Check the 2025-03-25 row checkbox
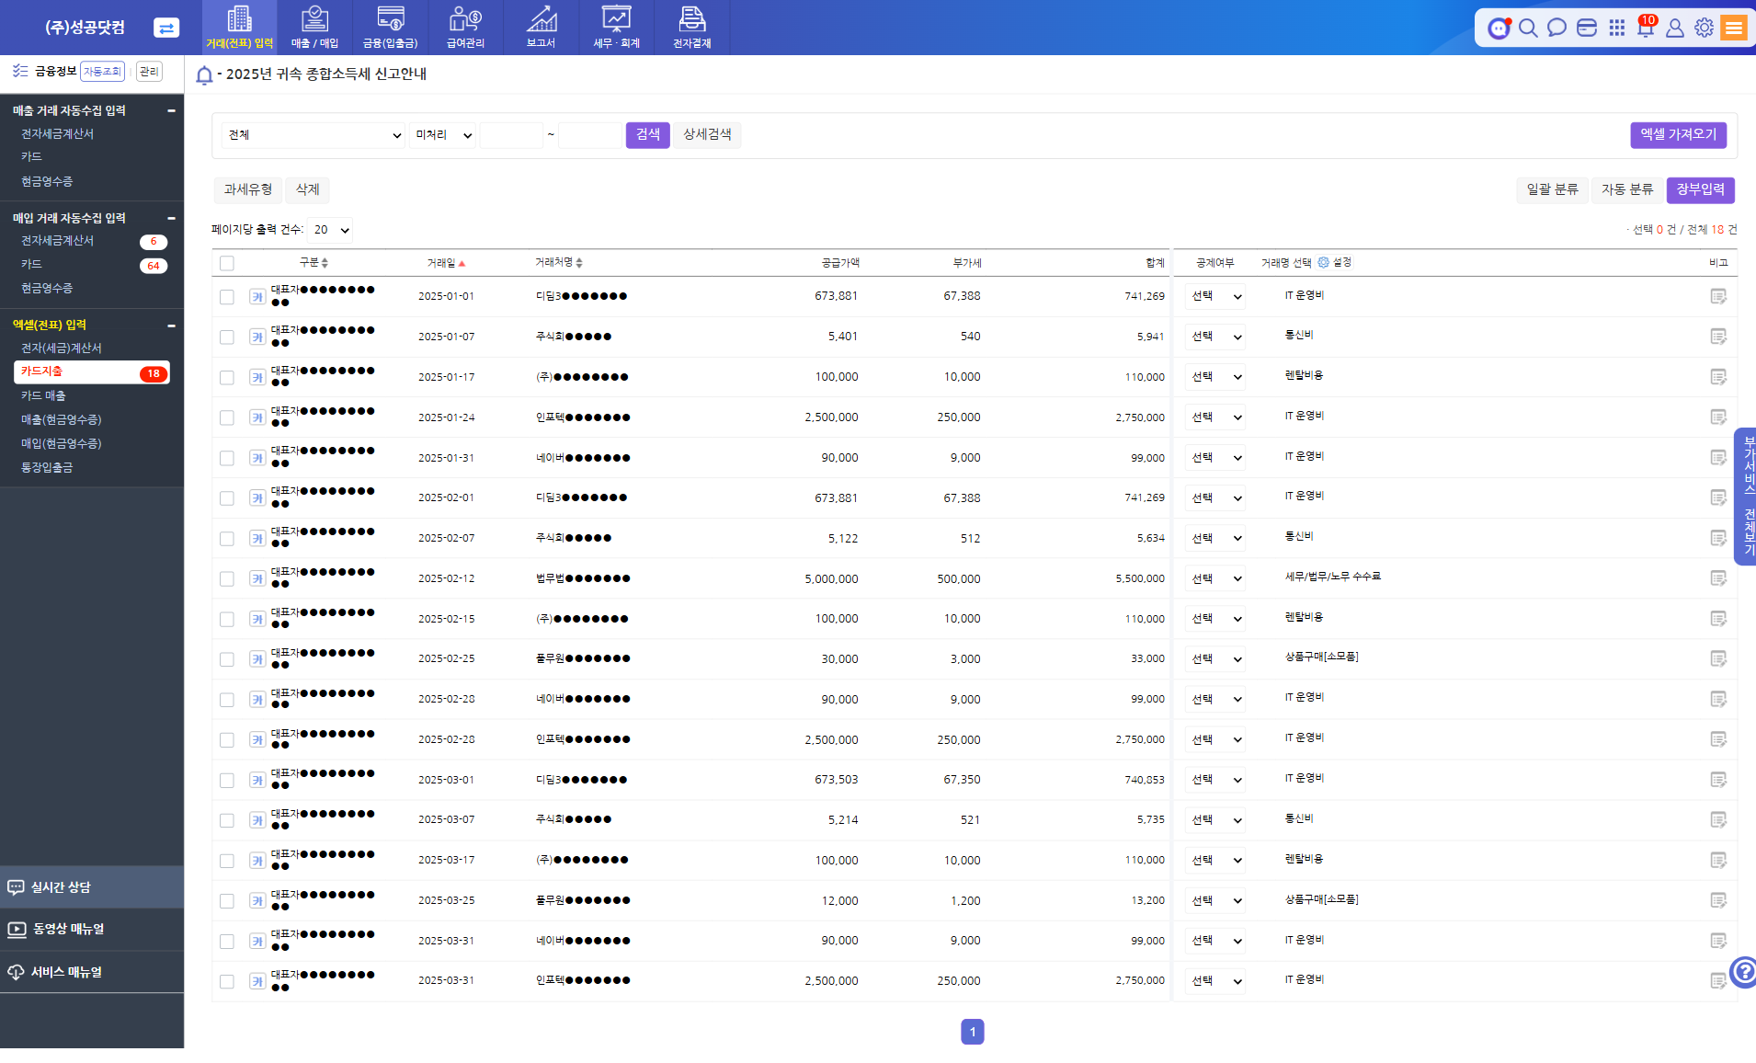This screenshot has width=1756, height=1063. point(227,901)
